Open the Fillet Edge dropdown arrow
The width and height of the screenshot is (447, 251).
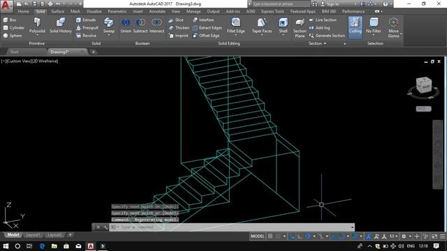point(236,35)
